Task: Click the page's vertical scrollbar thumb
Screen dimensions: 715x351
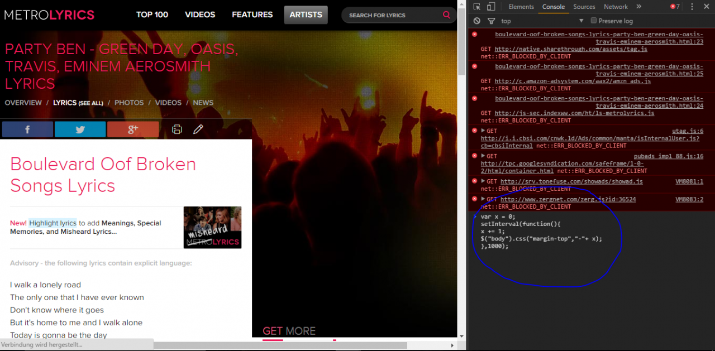Action: click(462, 42)
